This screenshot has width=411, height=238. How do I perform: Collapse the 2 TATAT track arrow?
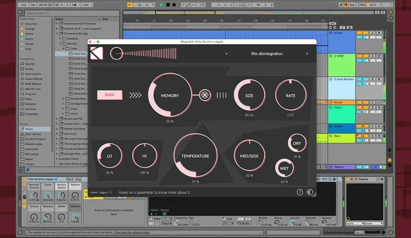click(331, 56)
